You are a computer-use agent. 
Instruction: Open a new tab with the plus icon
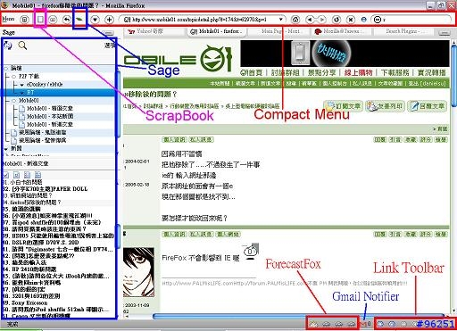pos(110,20)
